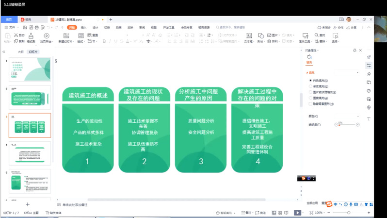Open the Layout (版式) dropdown

pos(81,42)
